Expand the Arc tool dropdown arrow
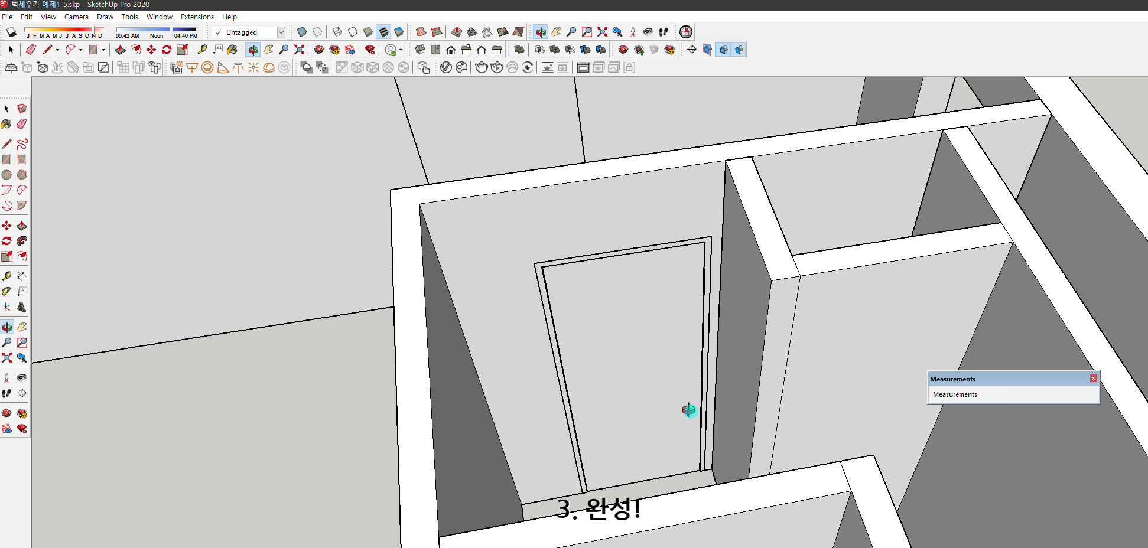The width and height of the screenshot is (1148, 548). 80,50
